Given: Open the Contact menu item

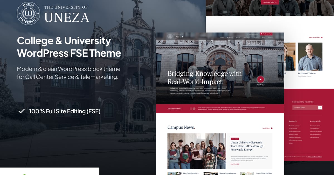Looking at the screenshot, I should click(270, 37).
